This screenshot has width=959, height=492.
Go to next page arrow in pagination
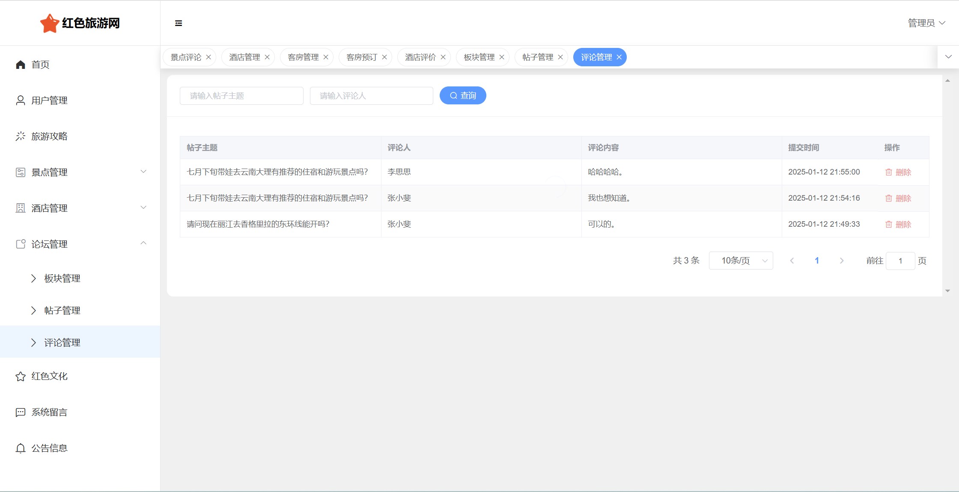842,261
